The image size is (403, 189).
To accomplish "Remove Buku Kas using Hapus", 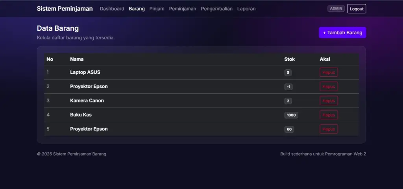I will tap(328, 115).
